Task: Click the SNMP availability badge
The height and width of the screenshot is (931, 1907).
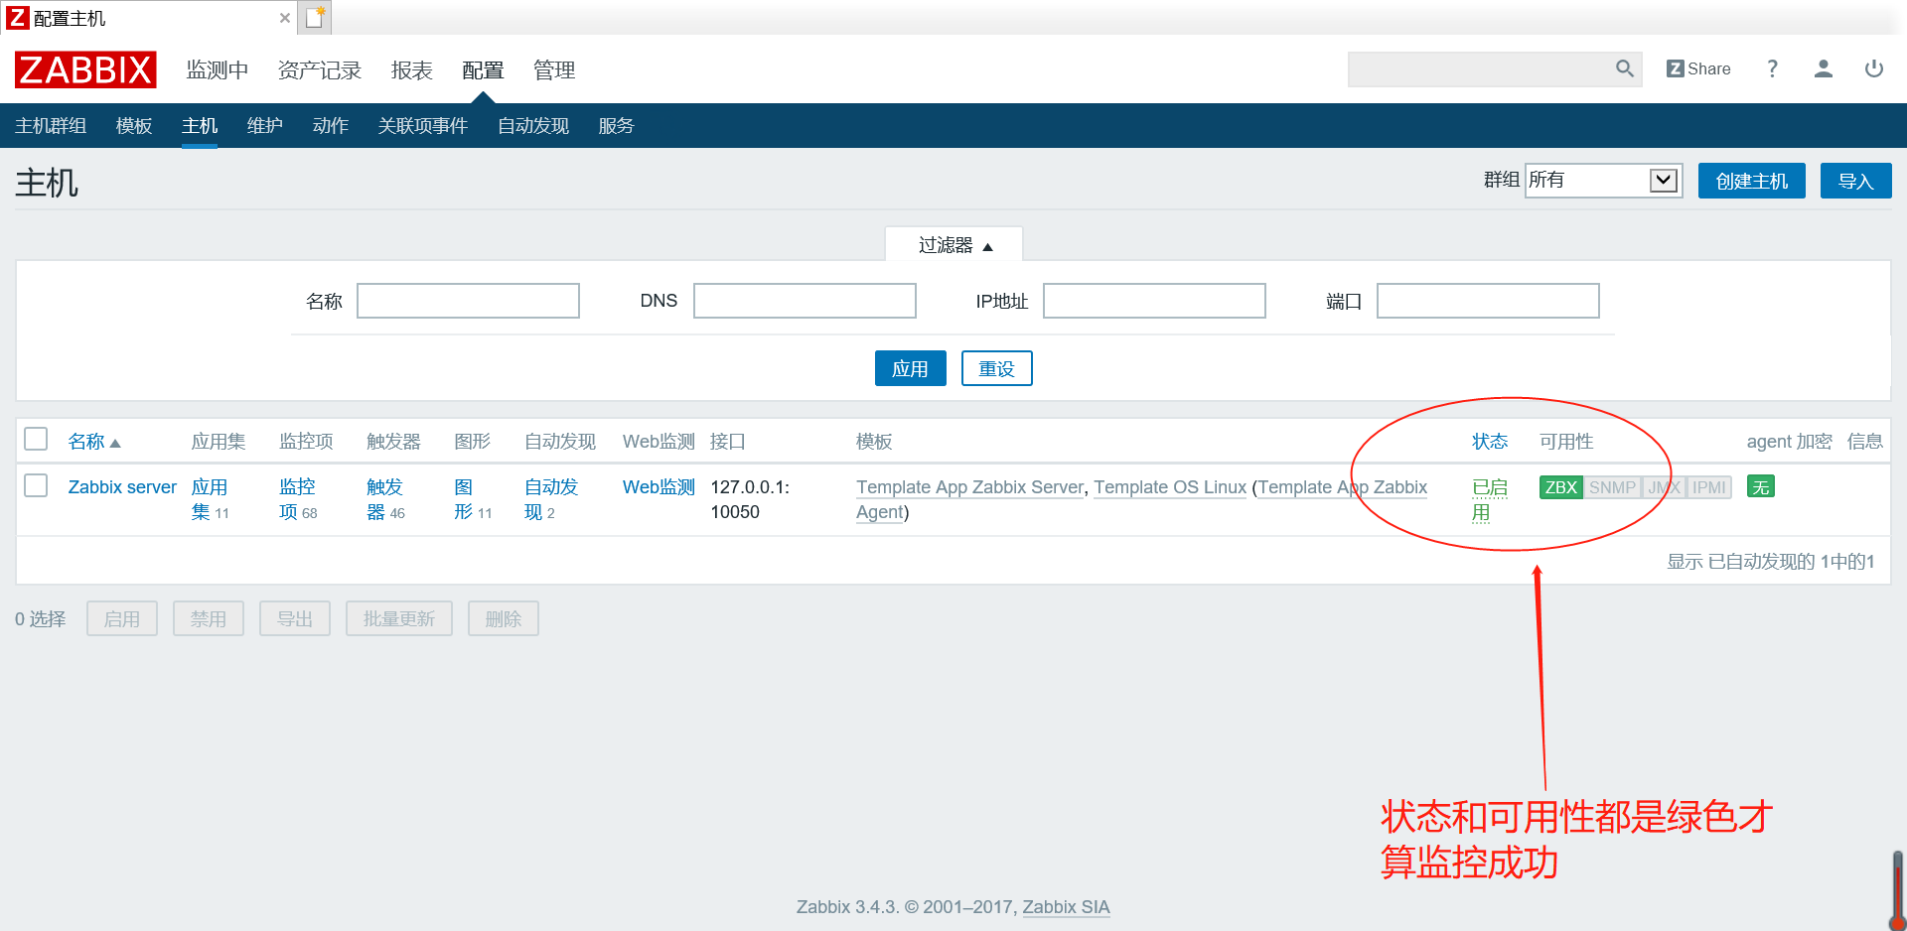Action: pos(1612,487)
